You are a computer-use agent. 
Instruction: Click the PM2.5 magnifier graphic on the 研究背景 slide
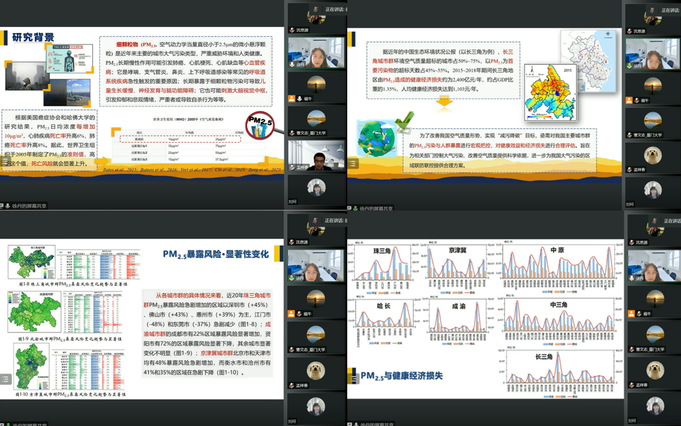tap(260, 126)
